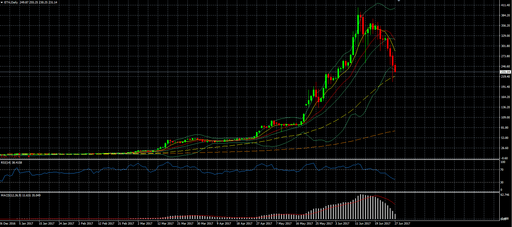Click the 356.20 price axis label
The image size is (512, 227).
pyautogui.click(x=506, y=26)
